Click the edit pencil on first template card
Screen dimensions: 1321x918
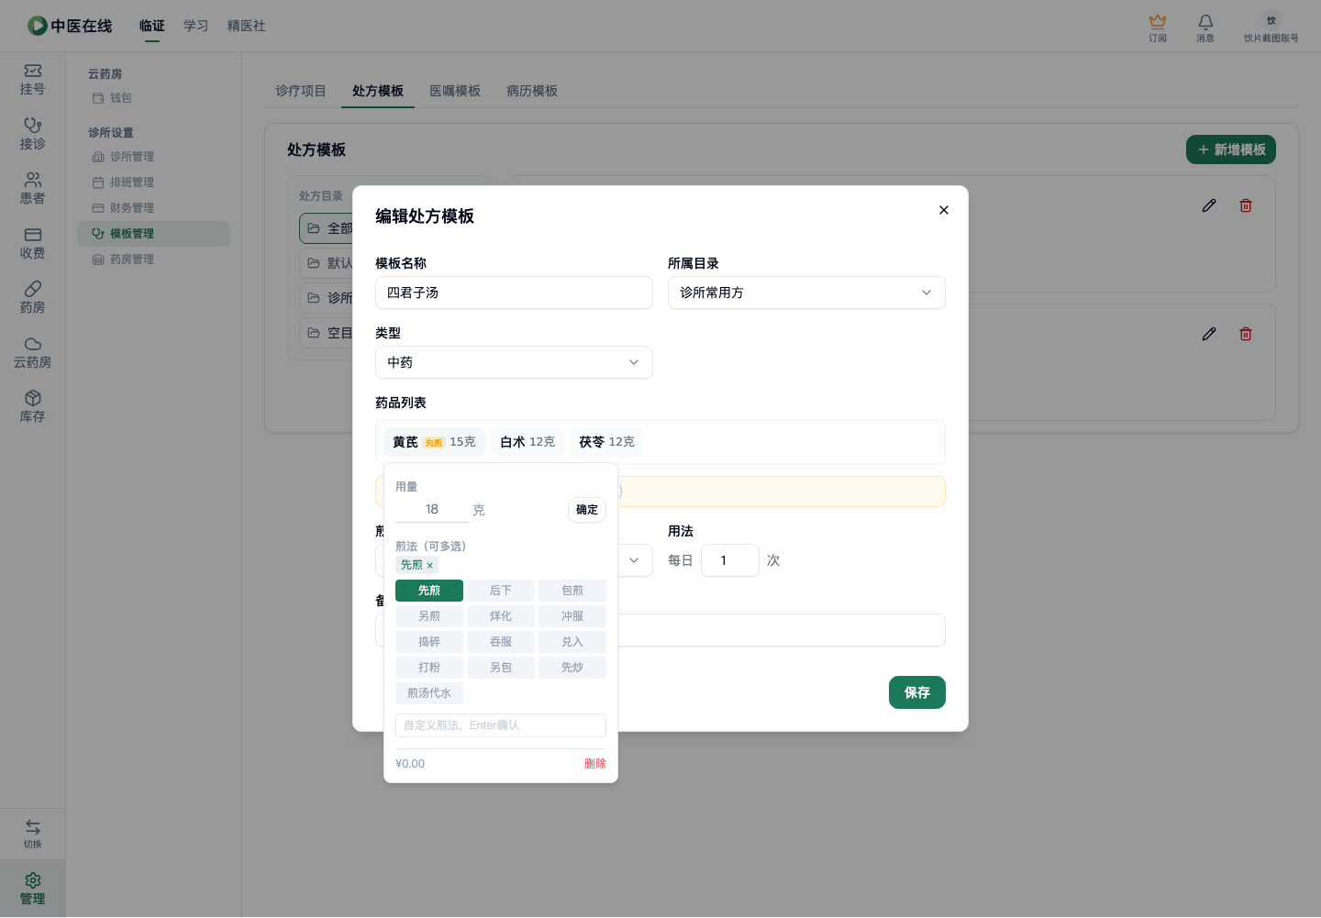tap(1209, 205)
